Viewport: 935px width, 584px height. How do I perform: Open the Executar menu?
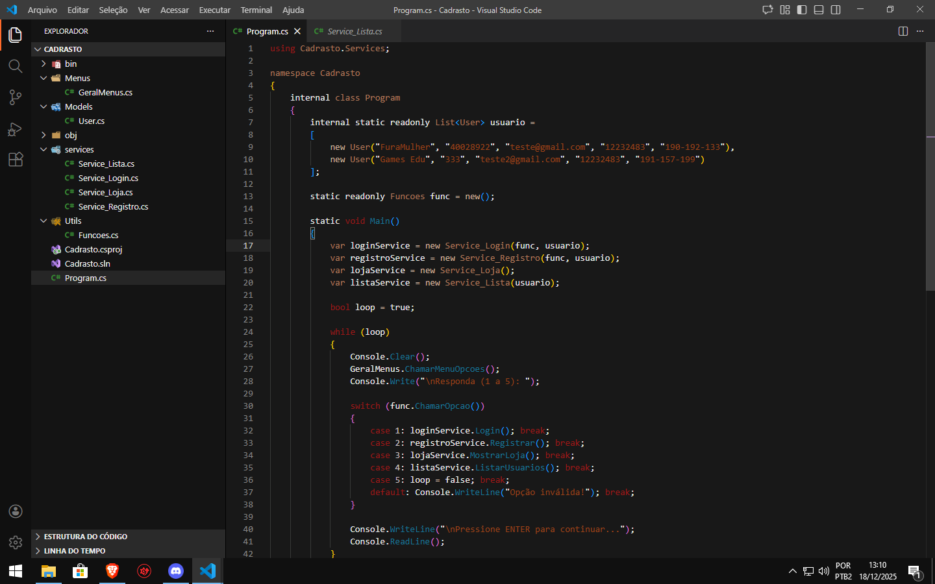(x=214, y=10)
